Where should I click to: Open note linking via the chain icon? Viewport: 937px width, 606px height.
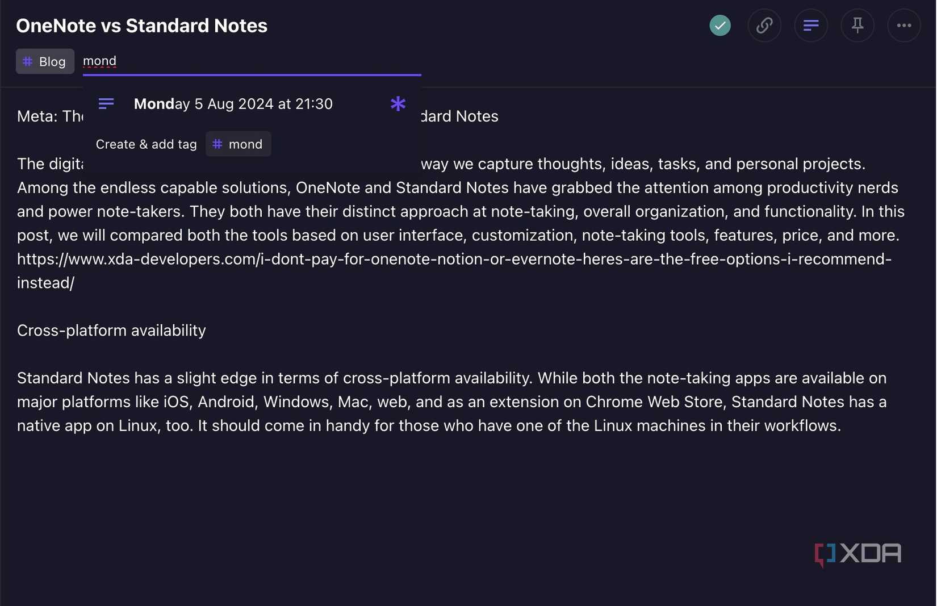coord(764,25)
